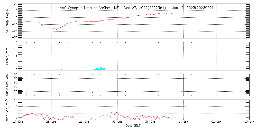
Task: Select the snow depth square marker on 28-Dec
Action: (x=59, y=93)
